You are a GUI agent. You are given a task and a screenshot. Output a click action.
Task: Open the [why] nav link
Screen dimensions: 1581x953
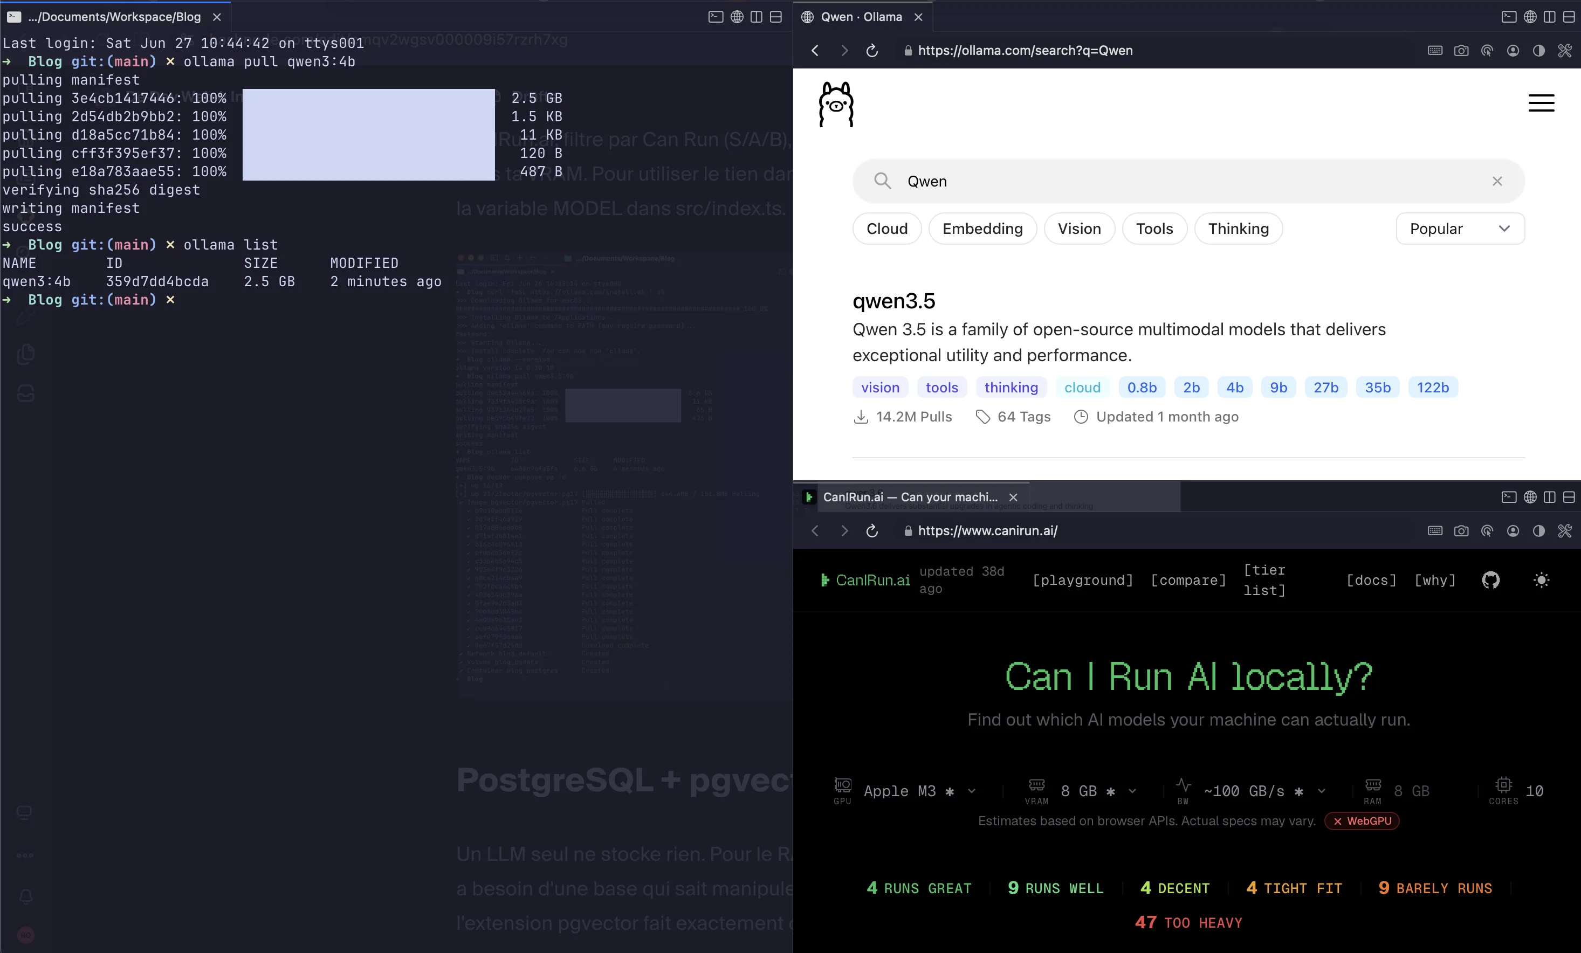(1435, 581)
